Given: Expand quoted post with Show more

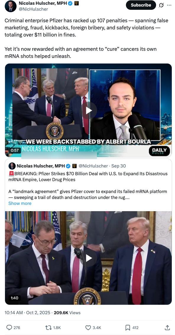Looking at the screenshot, I should point(20,203).
